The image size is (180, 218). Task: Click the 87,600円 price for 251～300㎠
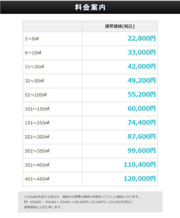coord(142,137)
